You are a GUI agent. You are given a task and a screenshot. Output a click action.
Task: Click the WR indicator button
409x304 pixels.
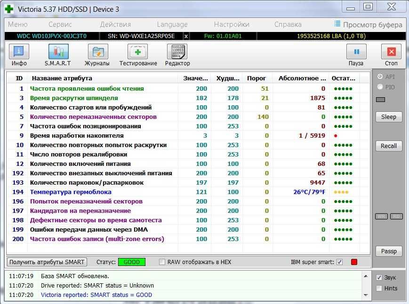click(381, 216)
